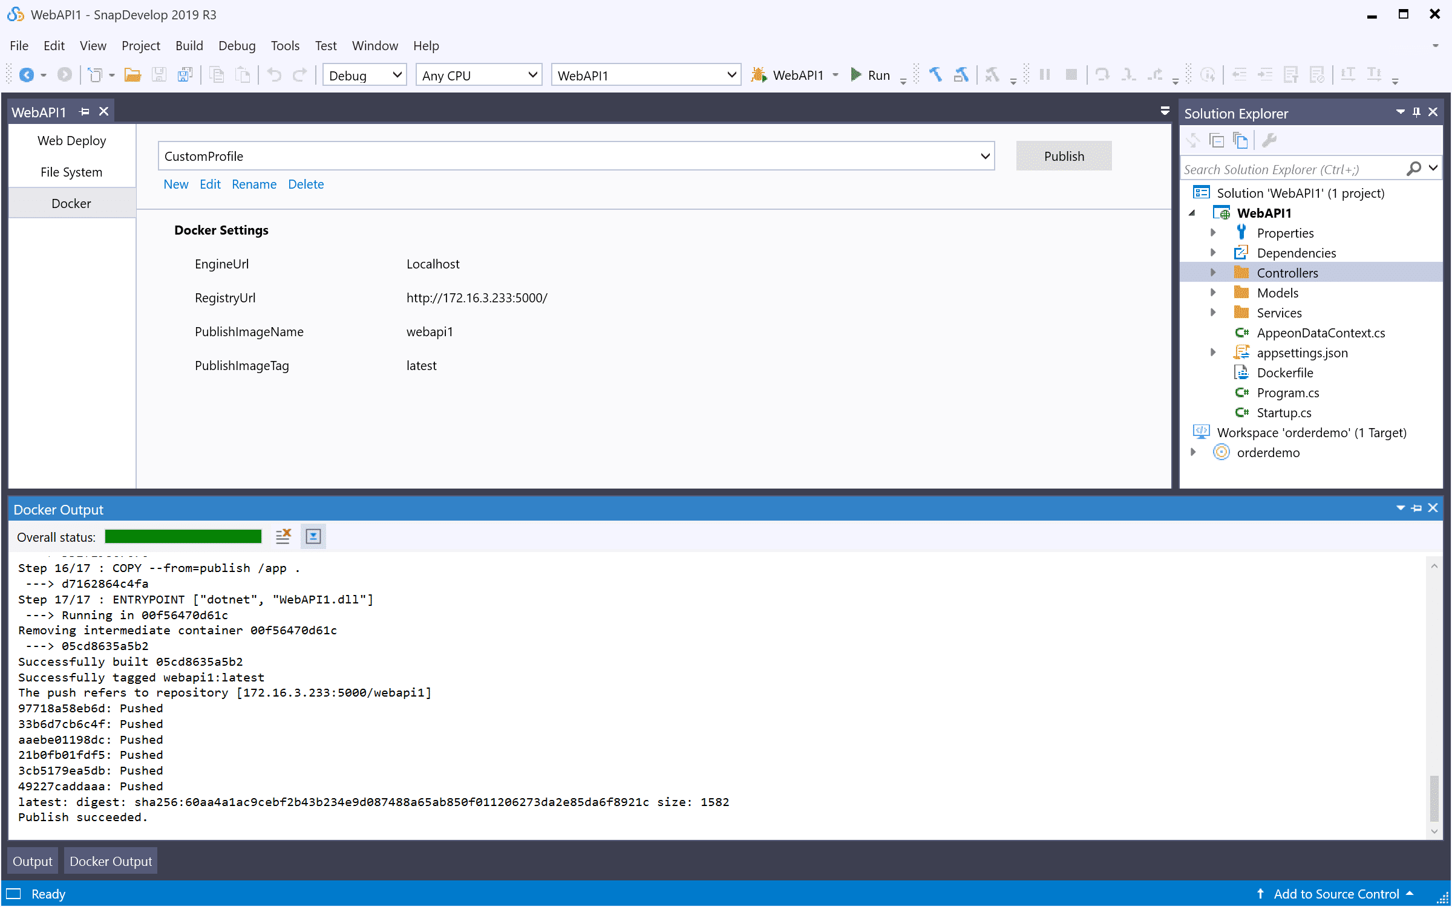Click the stop playback control icon
1452x907 pixels.
[1070, 74]
